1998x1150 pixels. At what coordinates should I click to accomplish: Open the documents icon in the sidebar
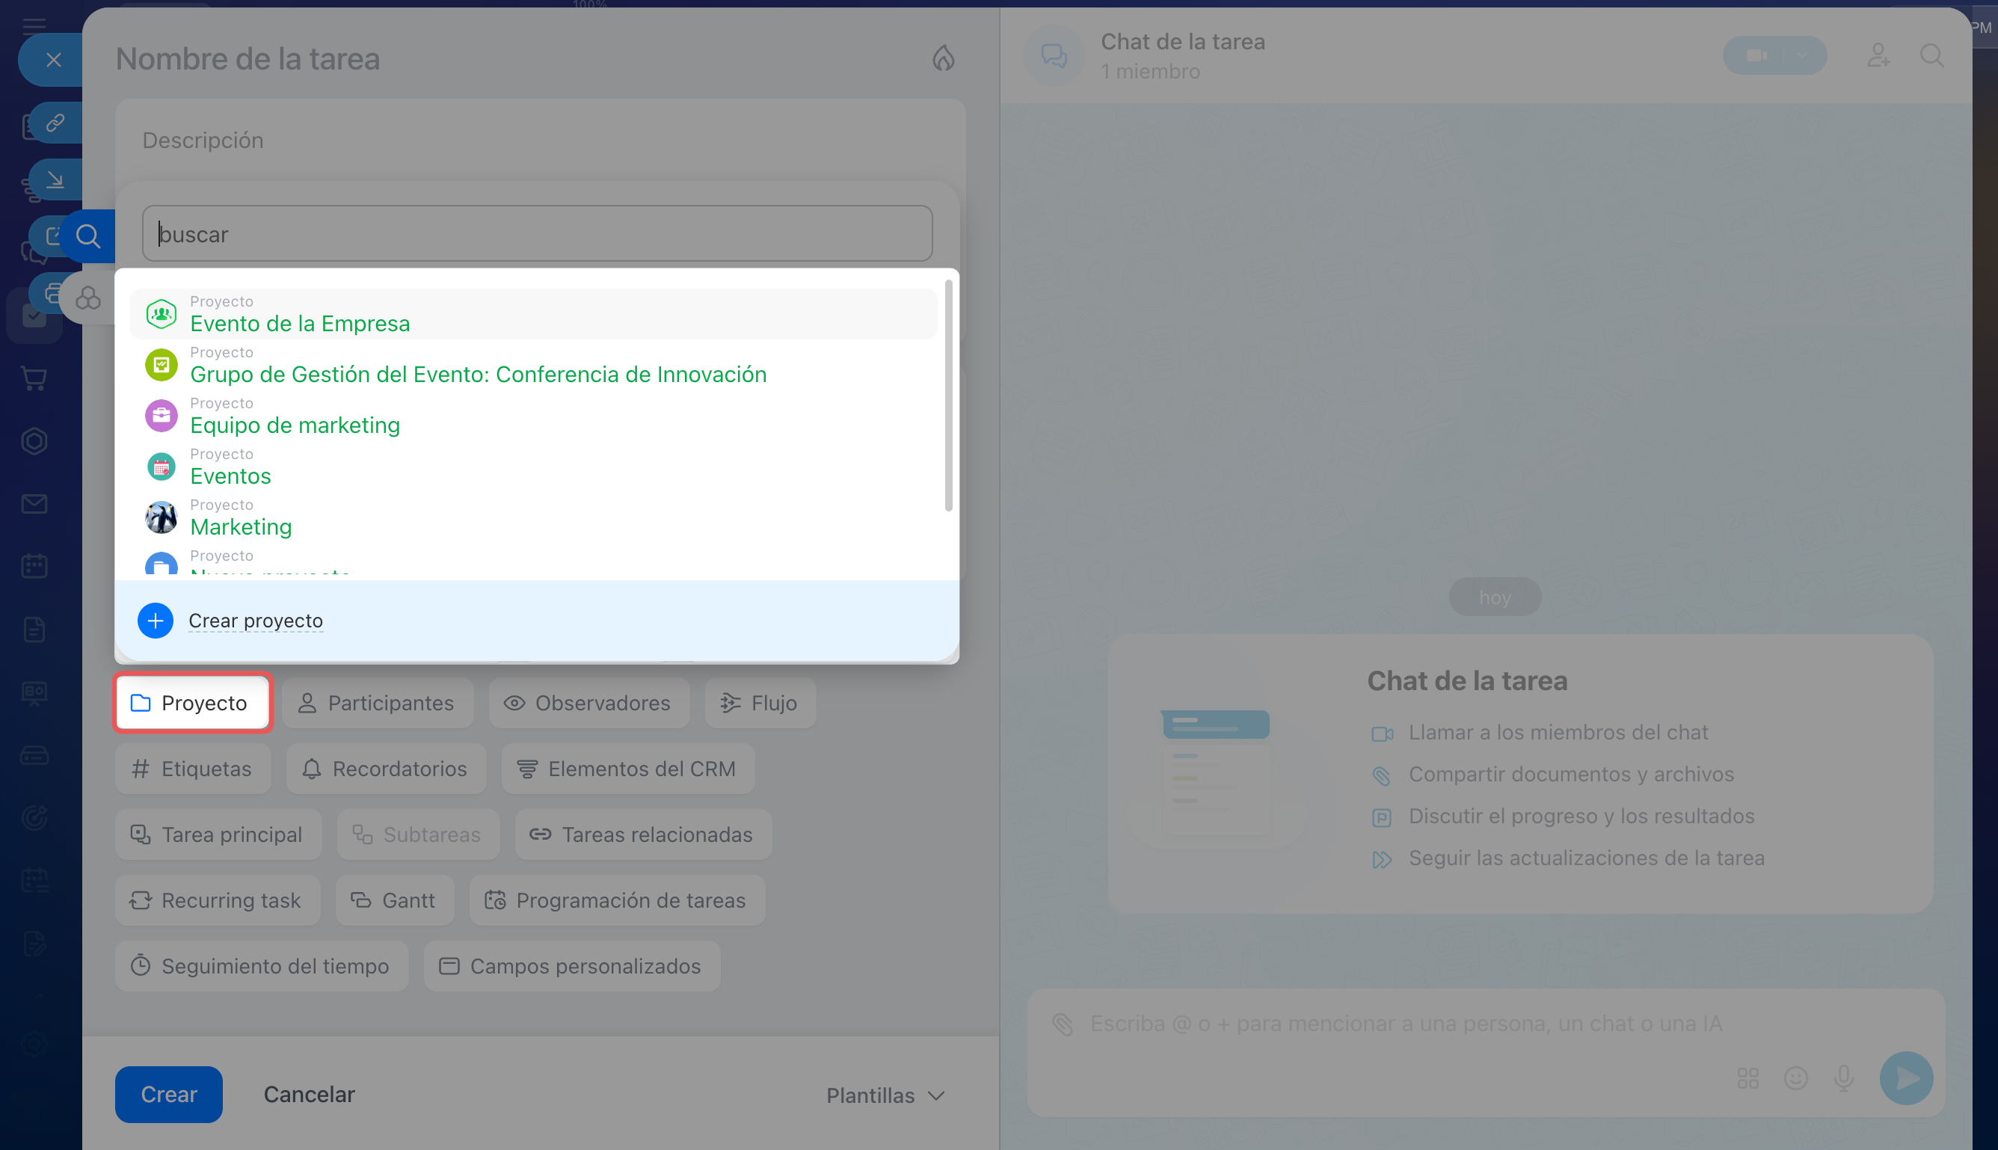click(x=34, y=630)
